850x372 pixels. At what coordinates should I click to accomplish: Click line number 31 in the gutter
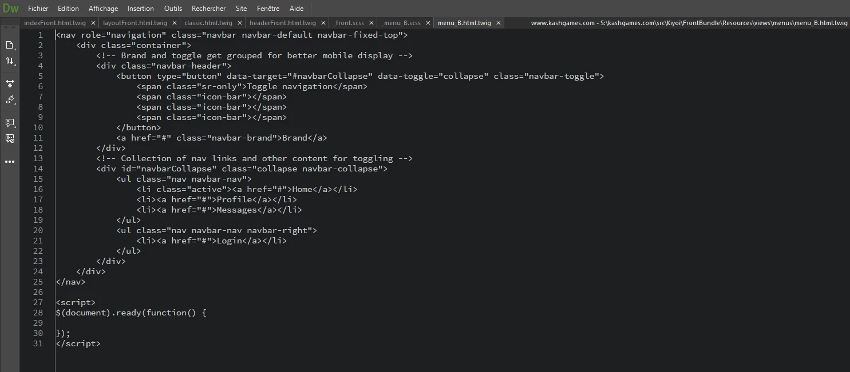coord(38,343)
